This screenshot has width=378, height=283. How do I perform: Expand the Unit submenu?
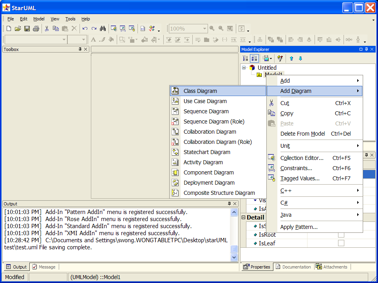click(x=315, y=146)
